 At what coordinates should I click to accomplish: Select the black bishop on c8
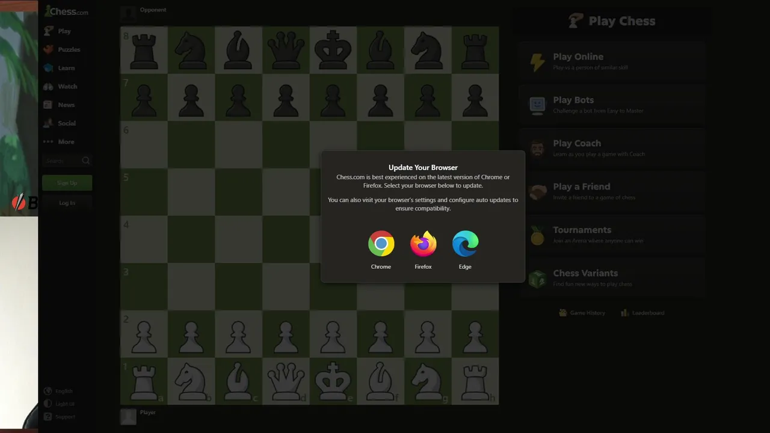click(x=239, y=50)
